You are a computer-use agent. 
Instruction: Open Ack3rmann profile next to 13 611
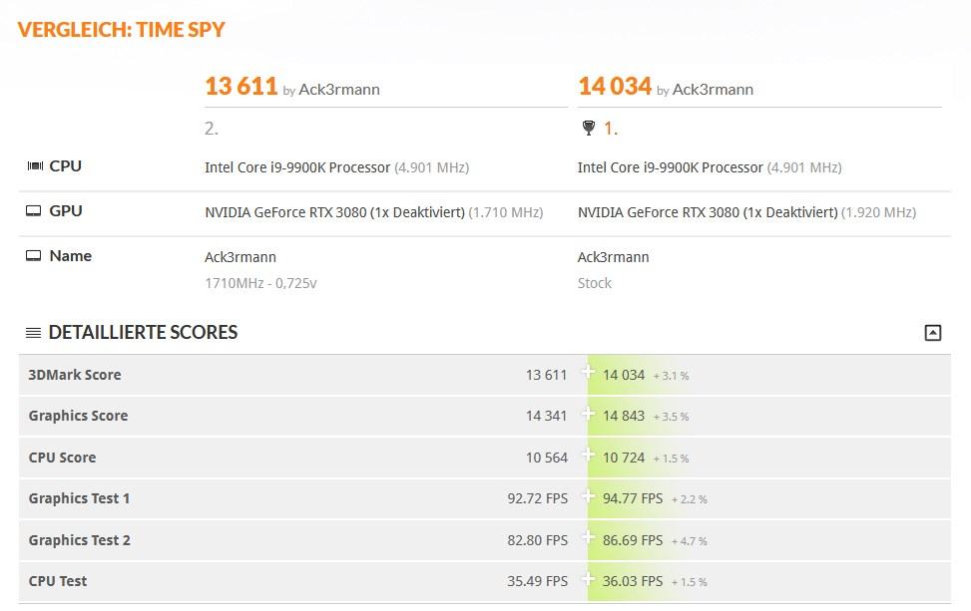(339, 90)
